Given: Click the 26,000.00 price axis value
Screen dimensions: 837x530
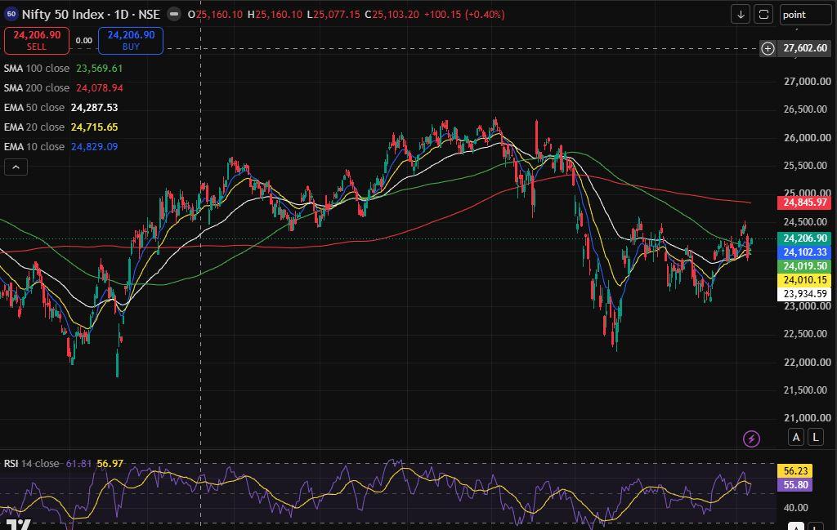Looking at the screenshot, I should [807, 137].
